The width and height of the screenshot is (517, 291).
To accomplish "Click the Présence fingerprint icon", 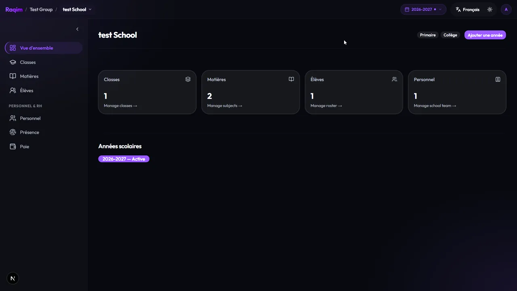I will (13, 133).
